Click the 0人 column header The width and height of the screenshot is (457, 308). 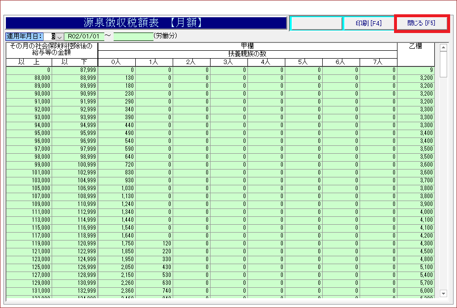click(117, 62)
